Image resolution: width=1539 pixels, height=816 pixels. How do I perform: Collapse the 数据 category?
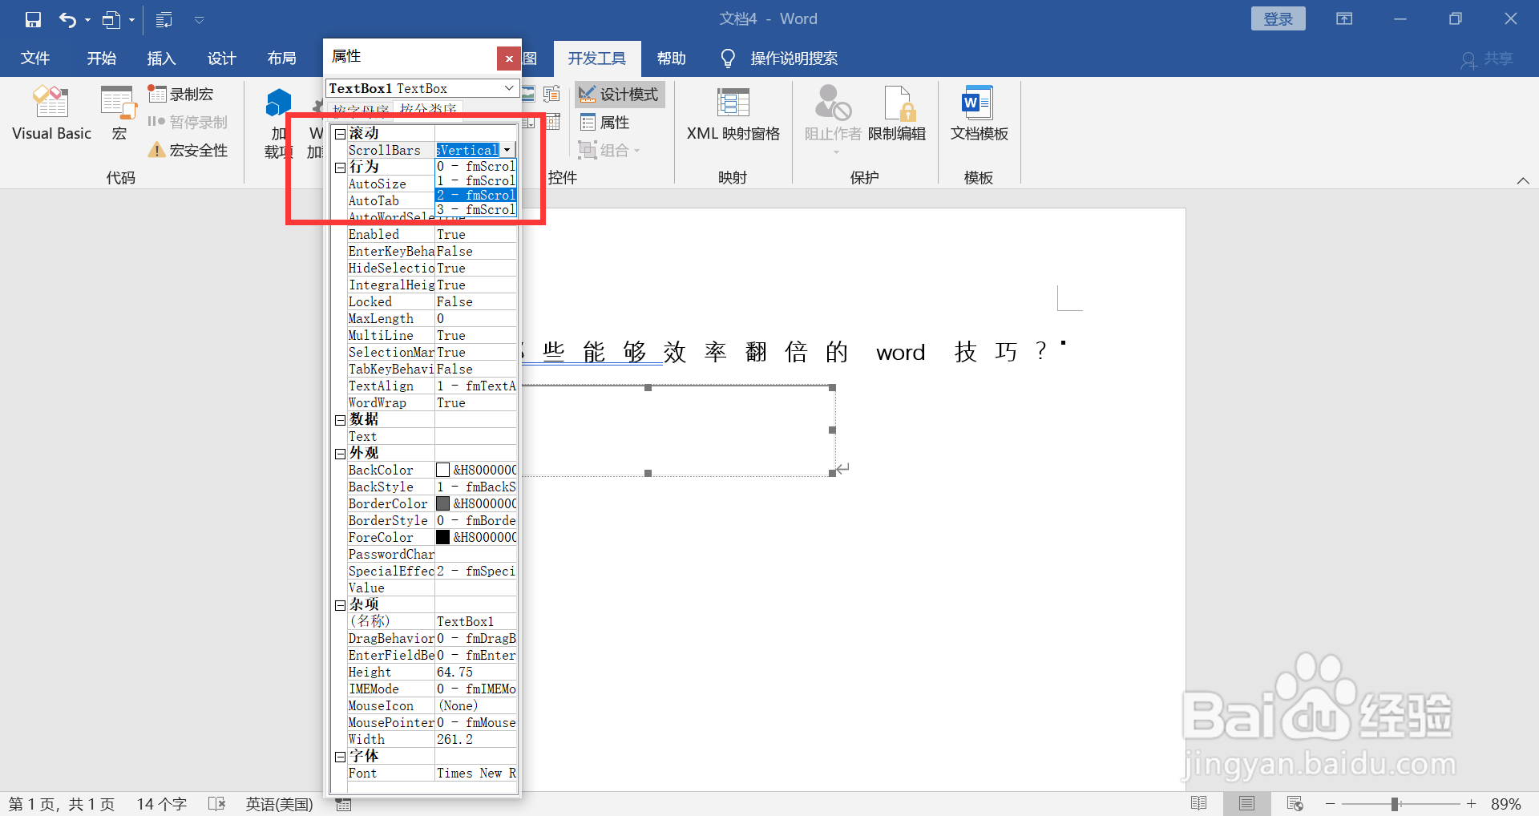(340, 420)
